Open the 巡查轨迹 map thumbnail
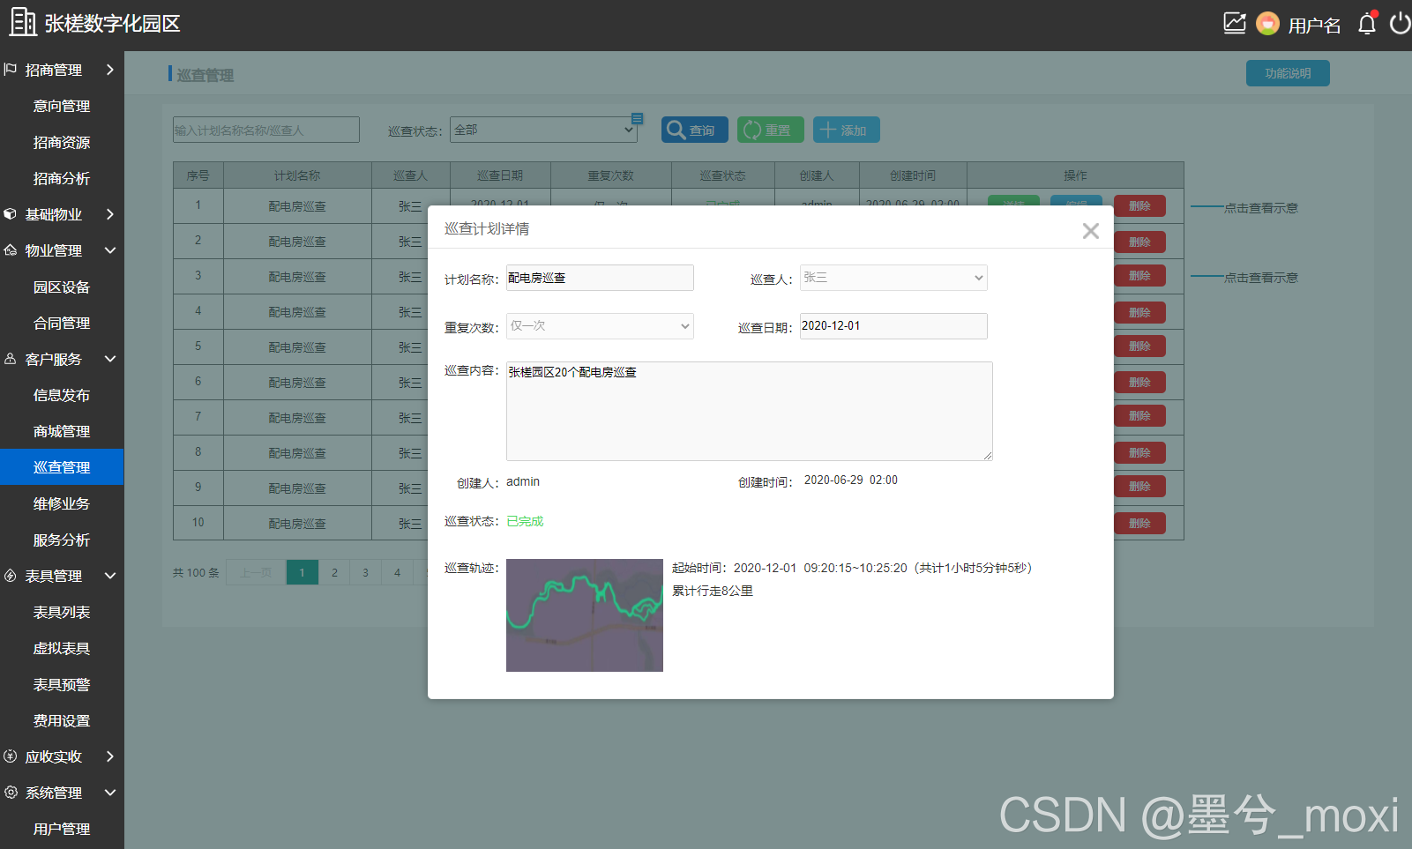This screenshot has width=1412, height=849. tap(585, 615)
